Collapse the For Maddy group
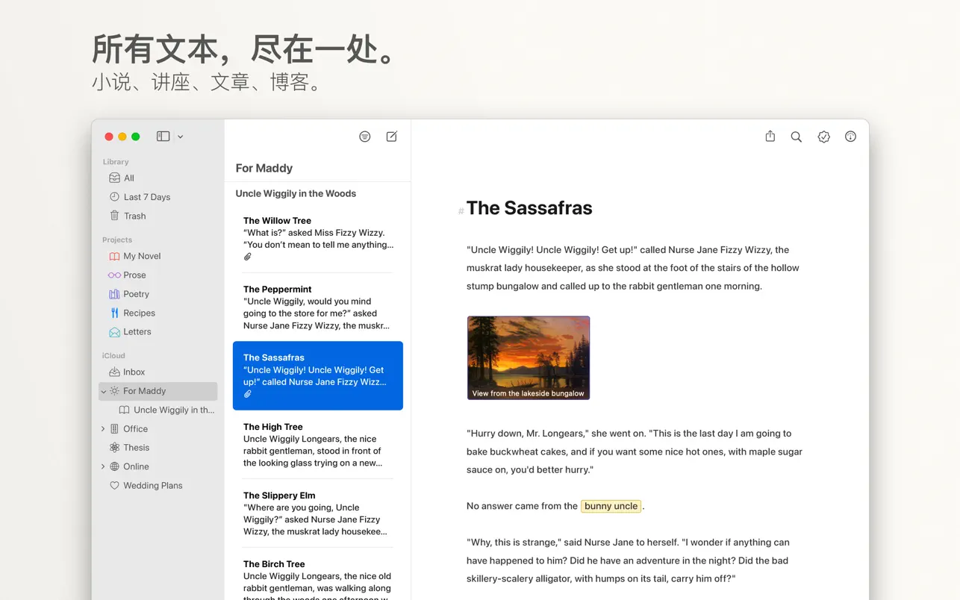960x600 pixels. 104,391
